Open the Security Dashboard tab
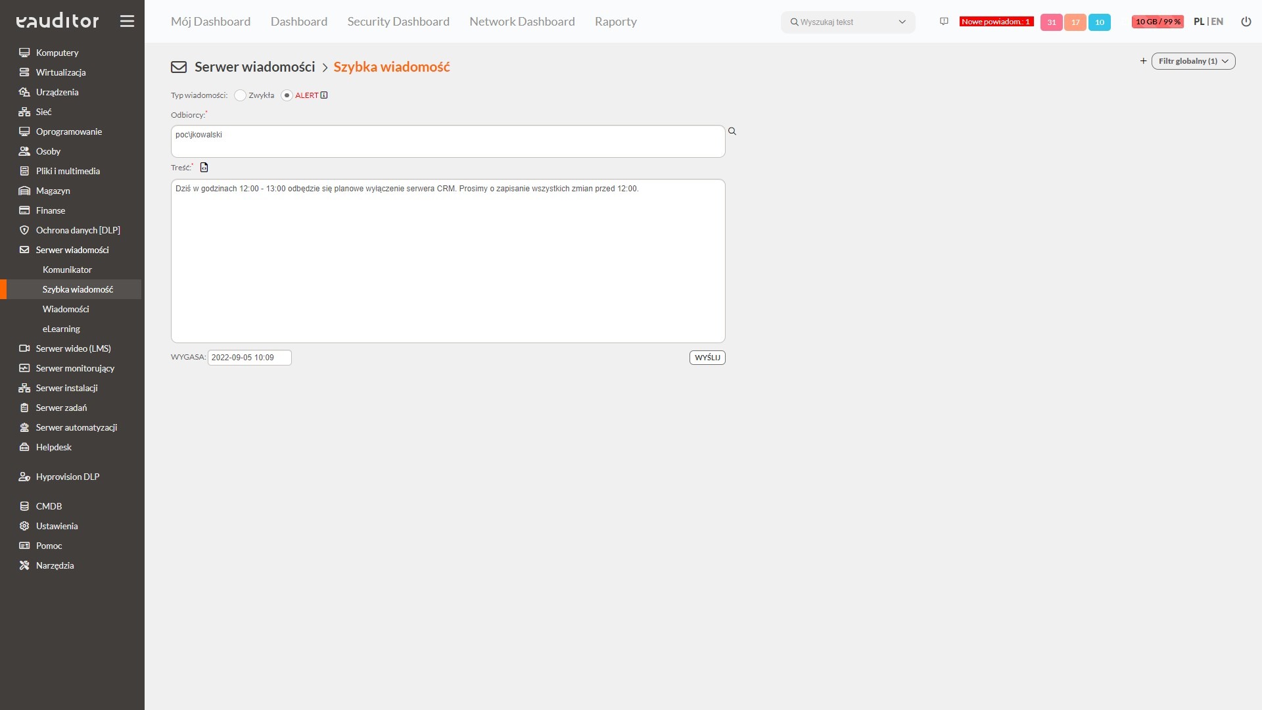 (x=398, y=22)
